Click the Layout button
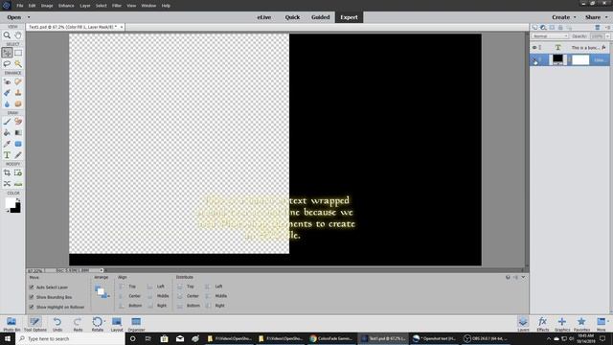The width and height of the screenshot is (613, 345). (117, 324)
